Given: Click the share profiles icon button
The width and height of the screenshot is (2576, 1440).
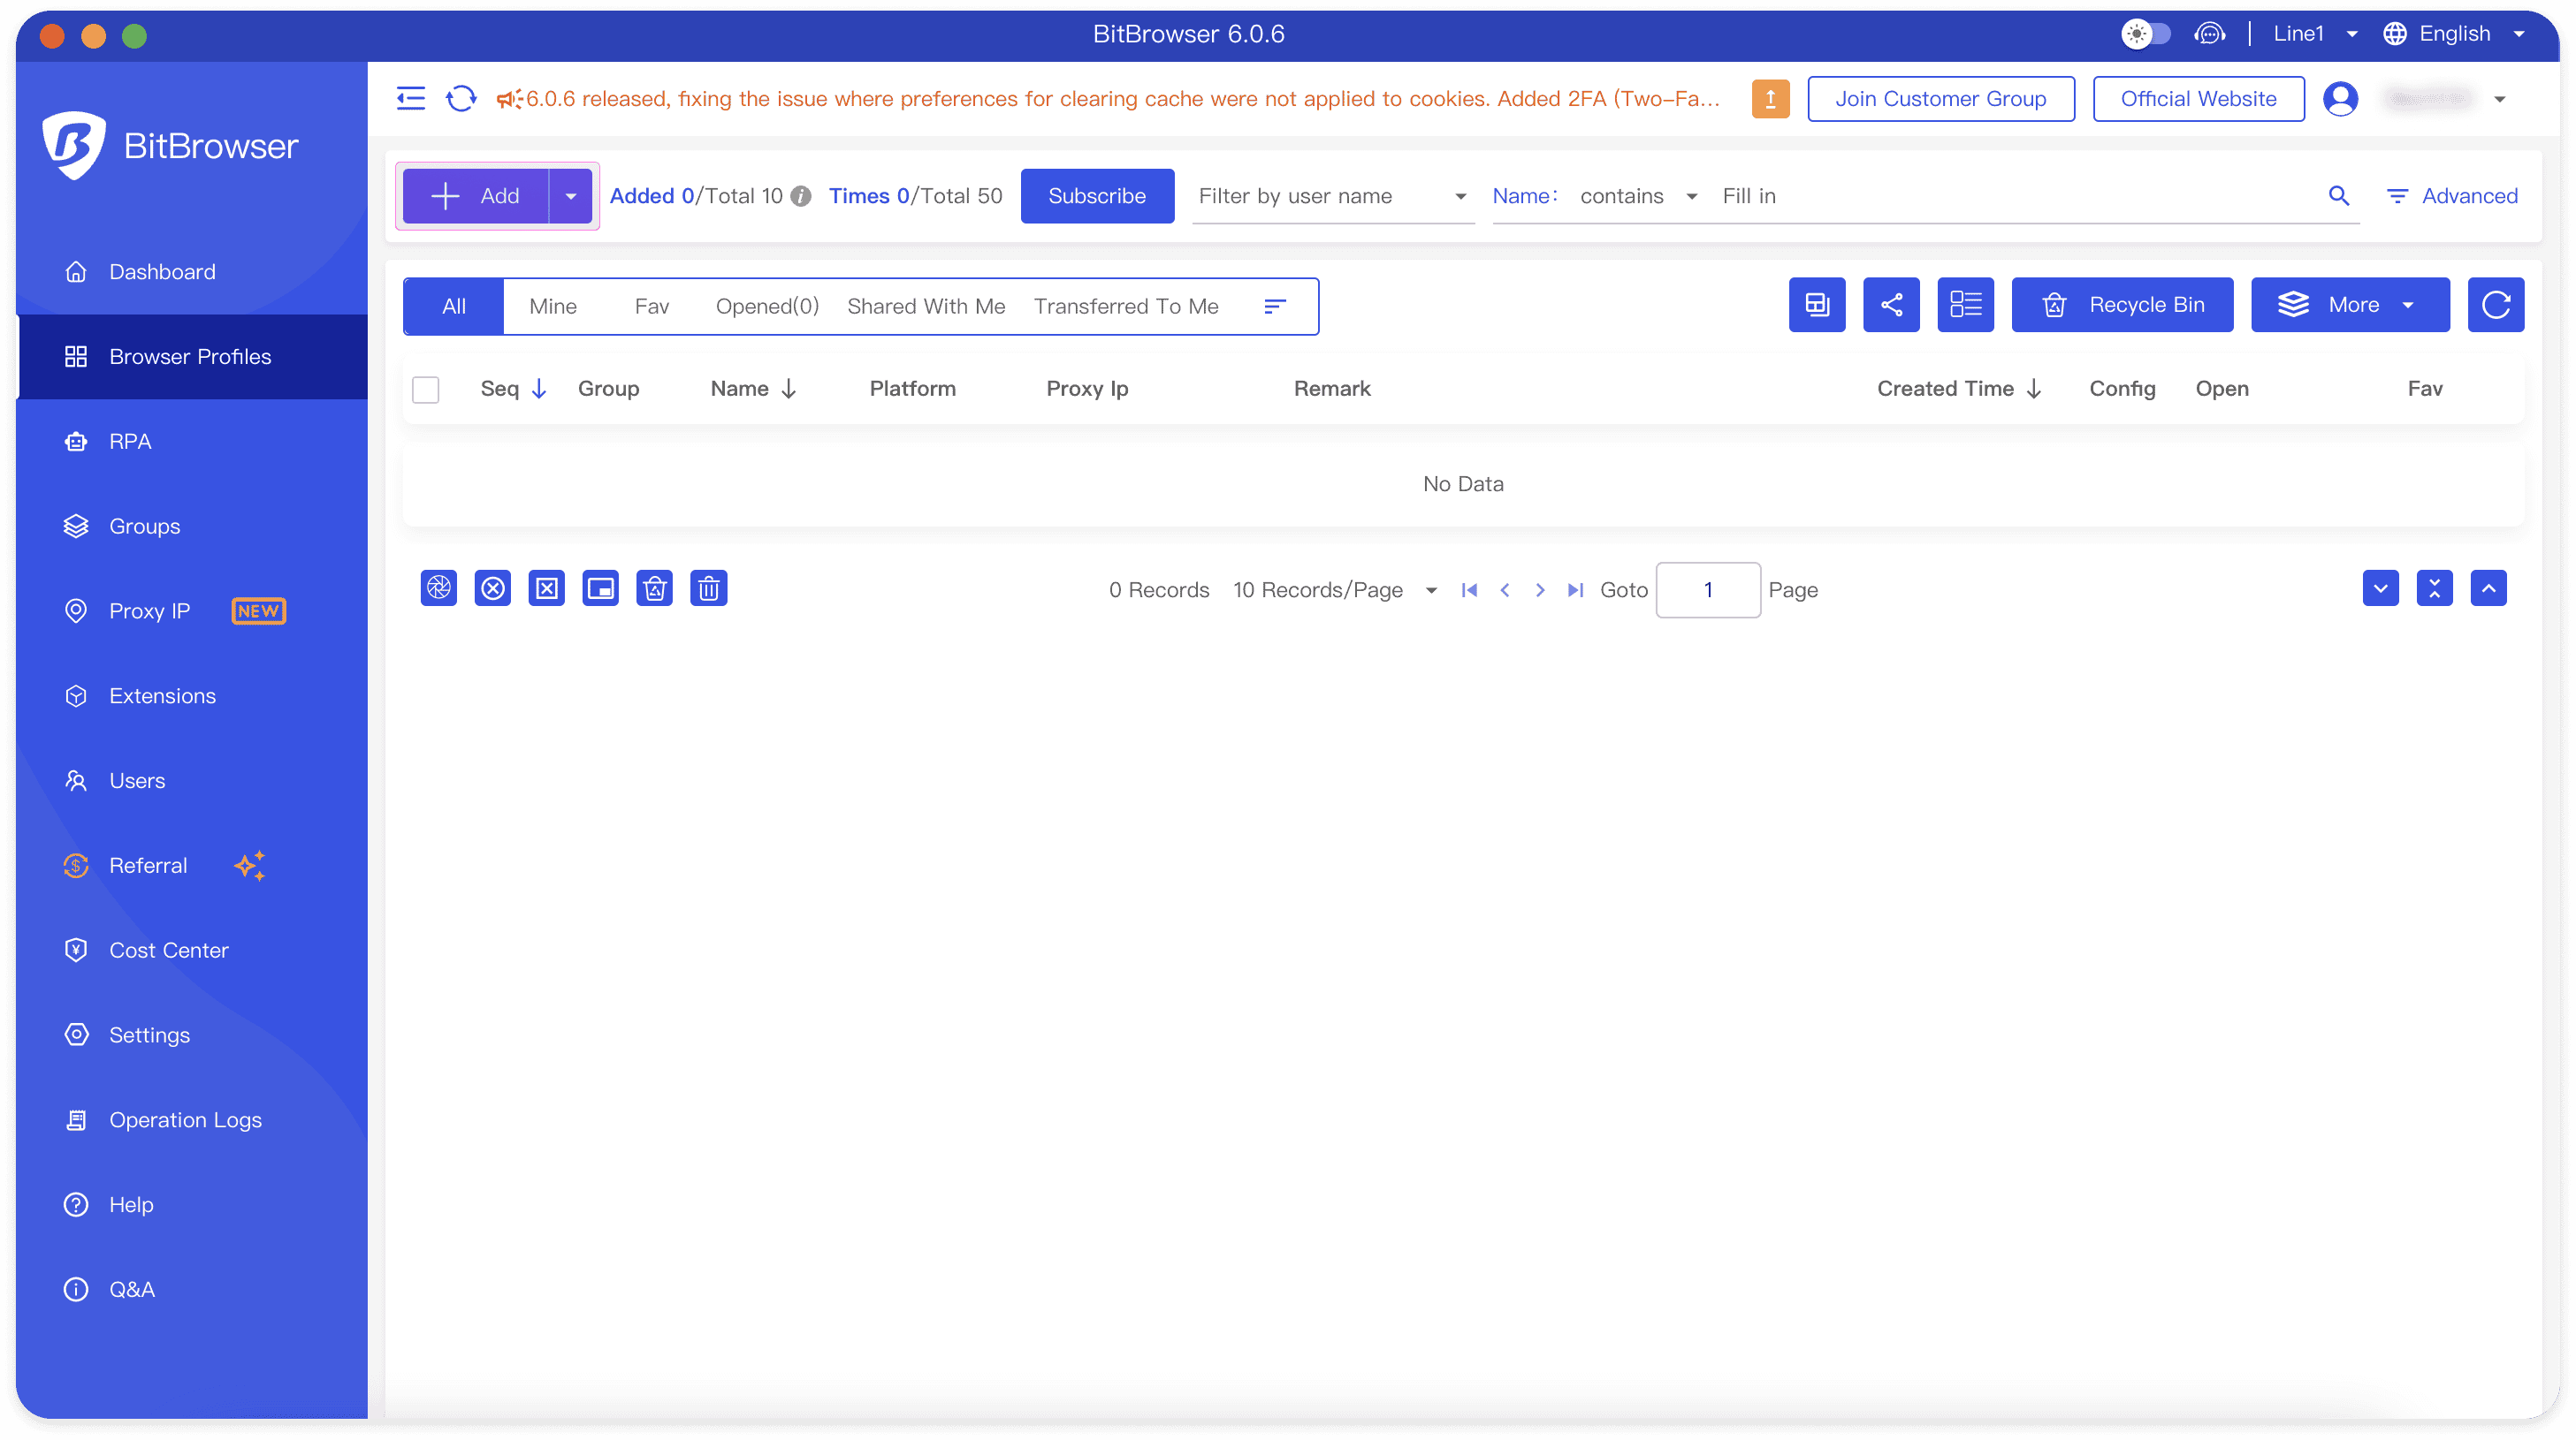Looking at the screenshot, I should [x=1891, y=305].
